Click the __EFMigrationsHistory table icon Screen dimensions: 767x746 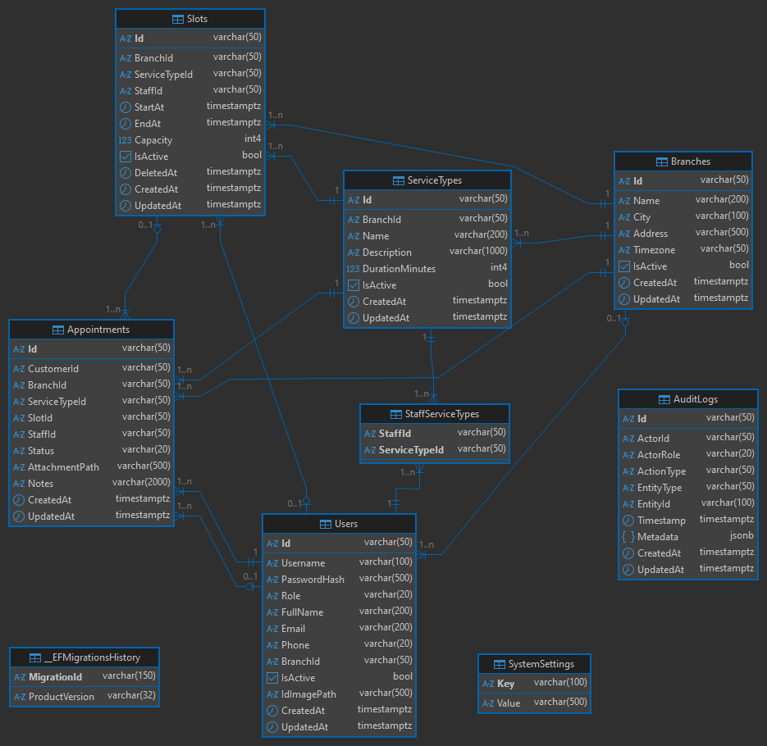pos(35,658)
